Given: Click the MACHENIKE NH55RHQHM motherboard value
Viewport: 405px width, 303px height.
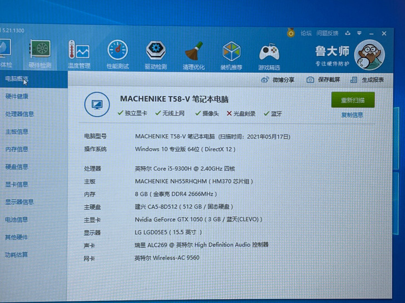Looking at the screenshot, I should click(x=194, y=181).
